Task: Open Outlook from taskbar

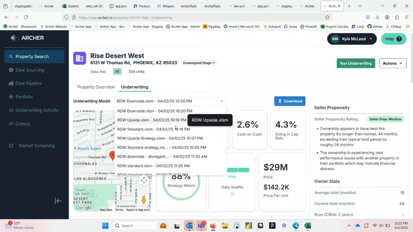Action: [189, 226]
